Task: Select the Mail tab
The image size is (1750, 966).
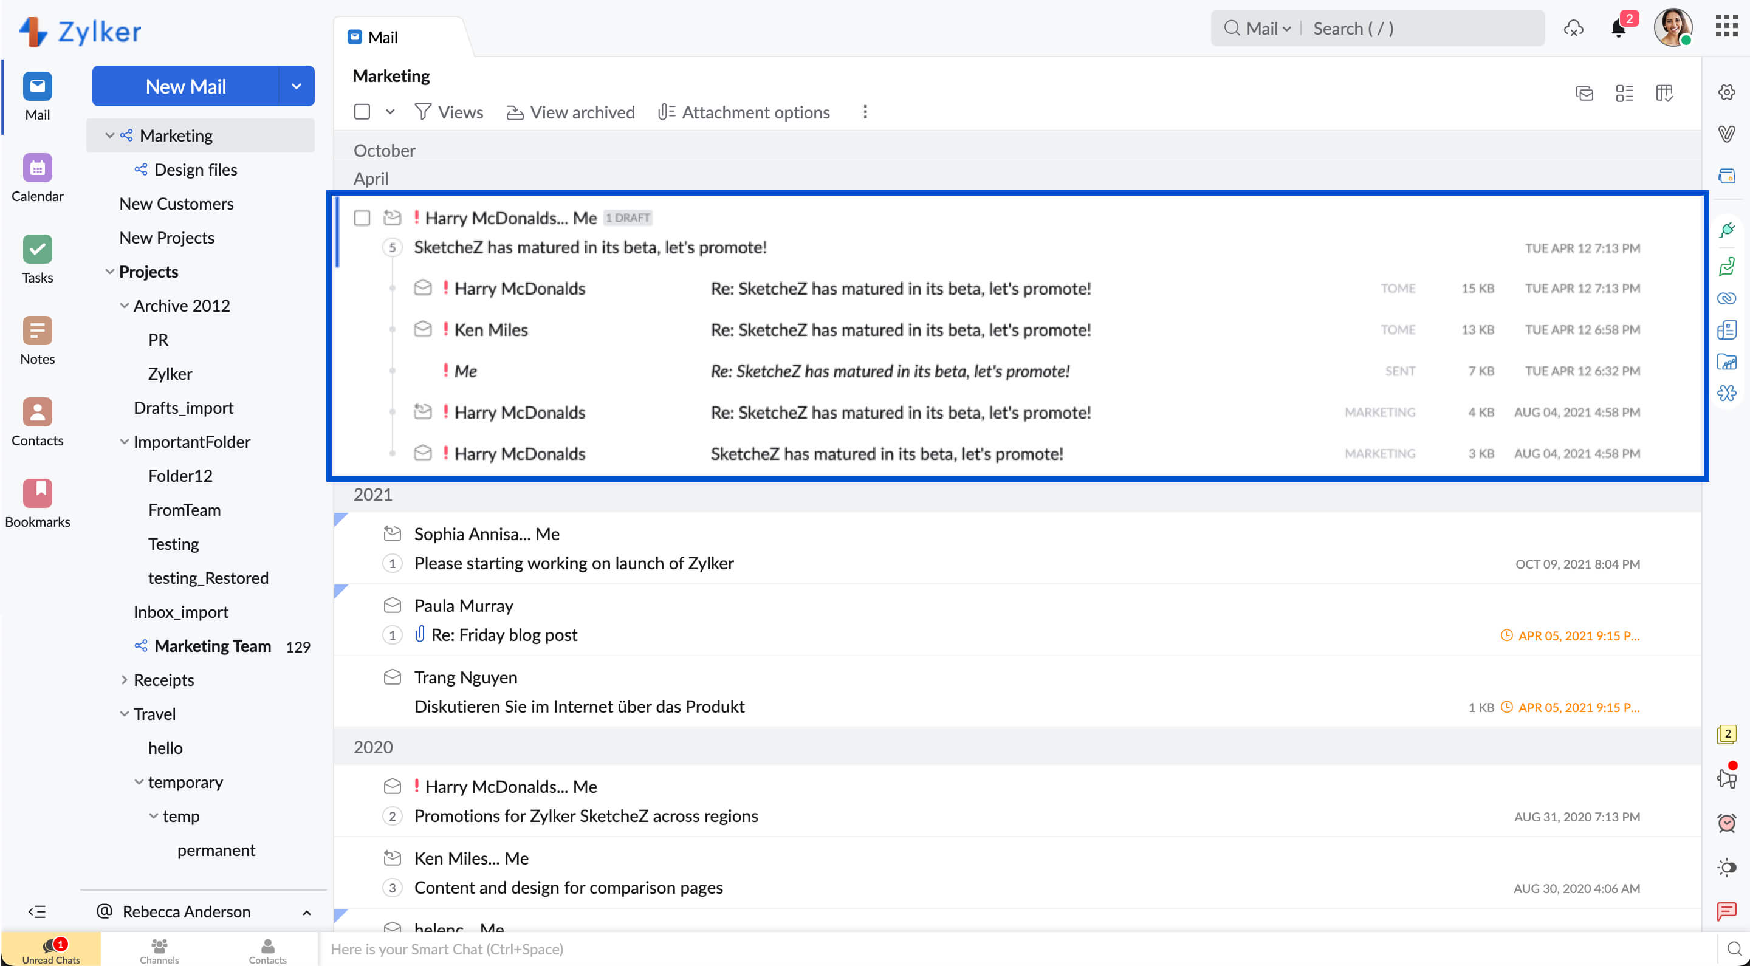Action: (373, 37)
